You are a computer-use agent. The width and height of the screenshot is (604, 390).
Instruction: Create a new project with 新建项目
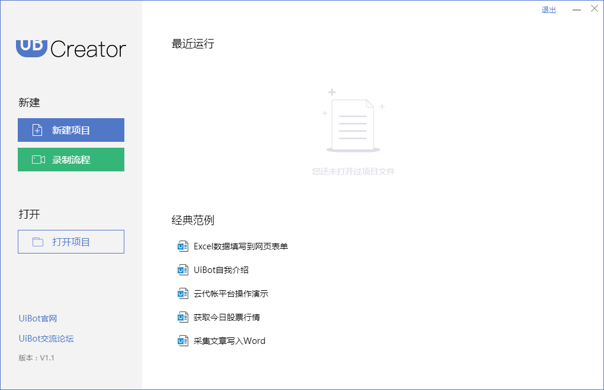(71, 130)
